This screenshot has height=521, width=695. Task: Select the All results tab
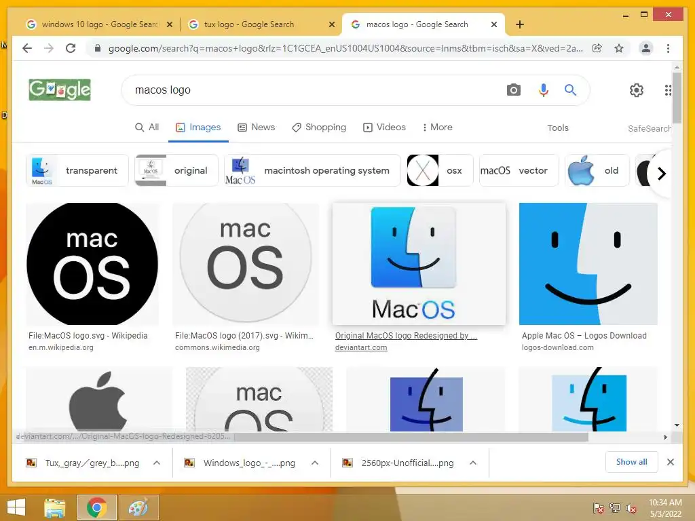coord(147,127)
